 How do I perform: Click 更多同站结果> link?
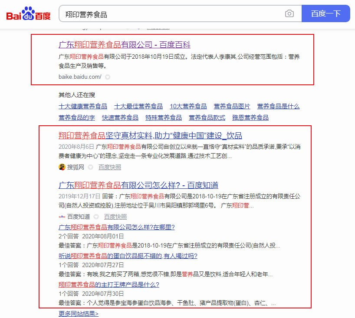(79, 314)
